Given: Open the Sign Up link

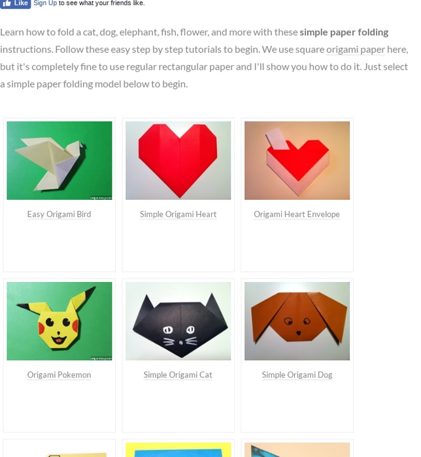Looking at the screenshot, I should 45,3.
